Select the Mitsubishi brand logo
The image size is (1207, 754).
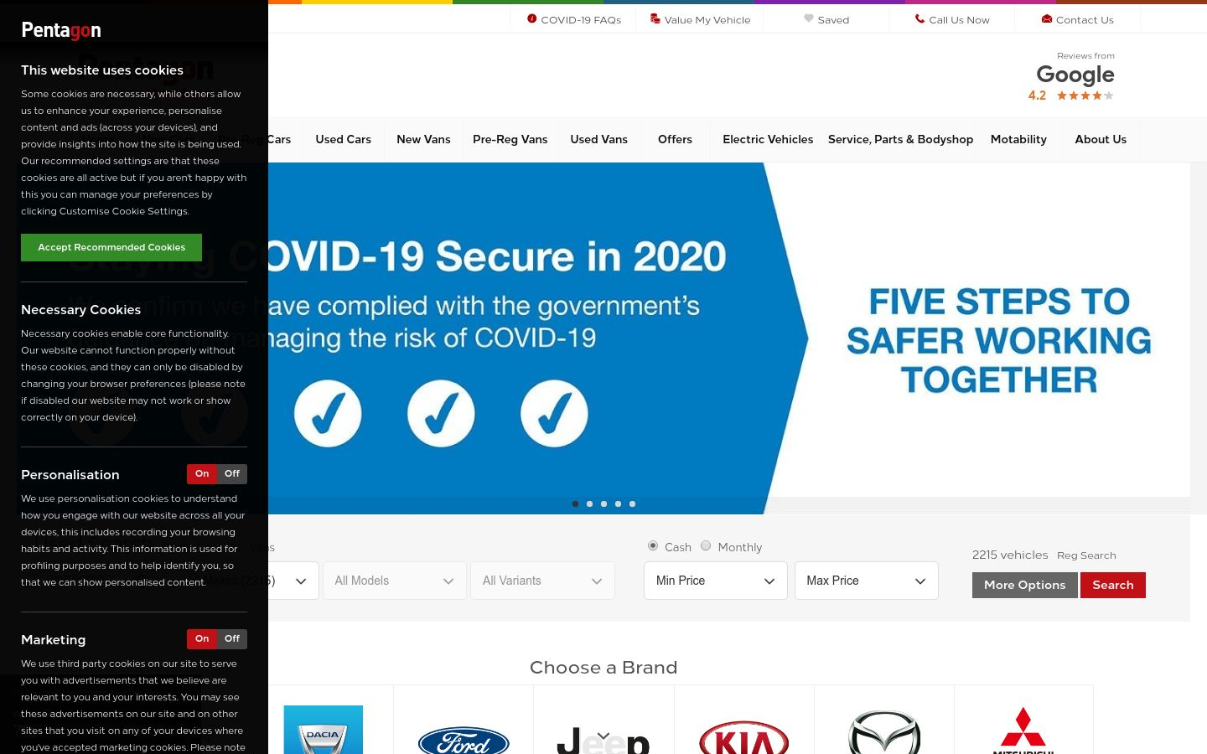[1023, 731]
